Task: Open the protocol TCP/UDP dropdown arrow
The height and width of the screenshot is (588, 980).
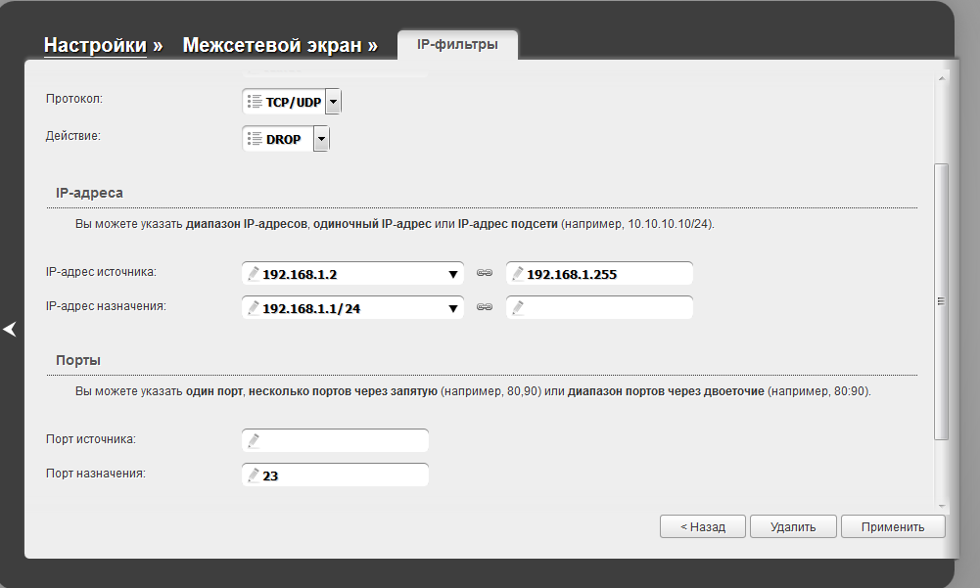Action: pyautogui.click(x=333, y=102)
